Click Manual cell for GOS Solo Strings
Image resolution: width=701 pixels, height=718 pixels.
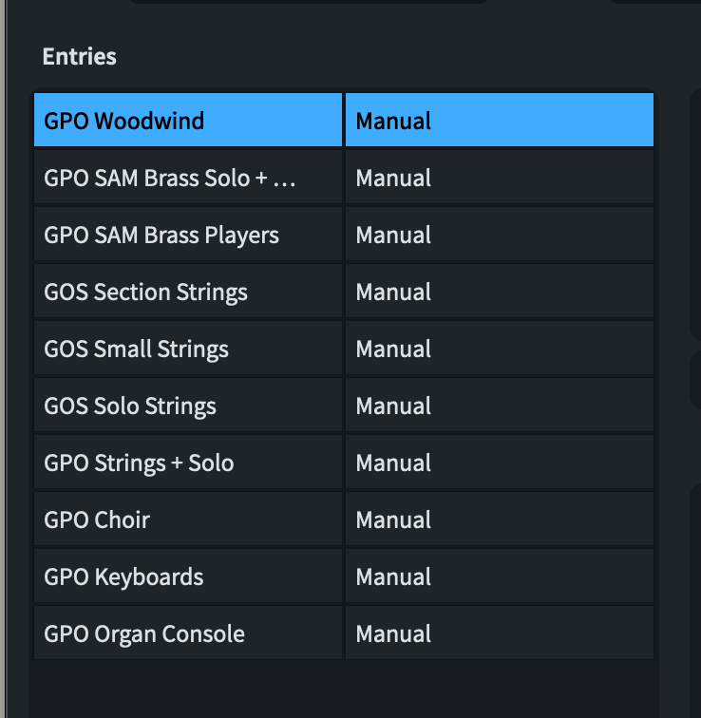click(499, 406)
